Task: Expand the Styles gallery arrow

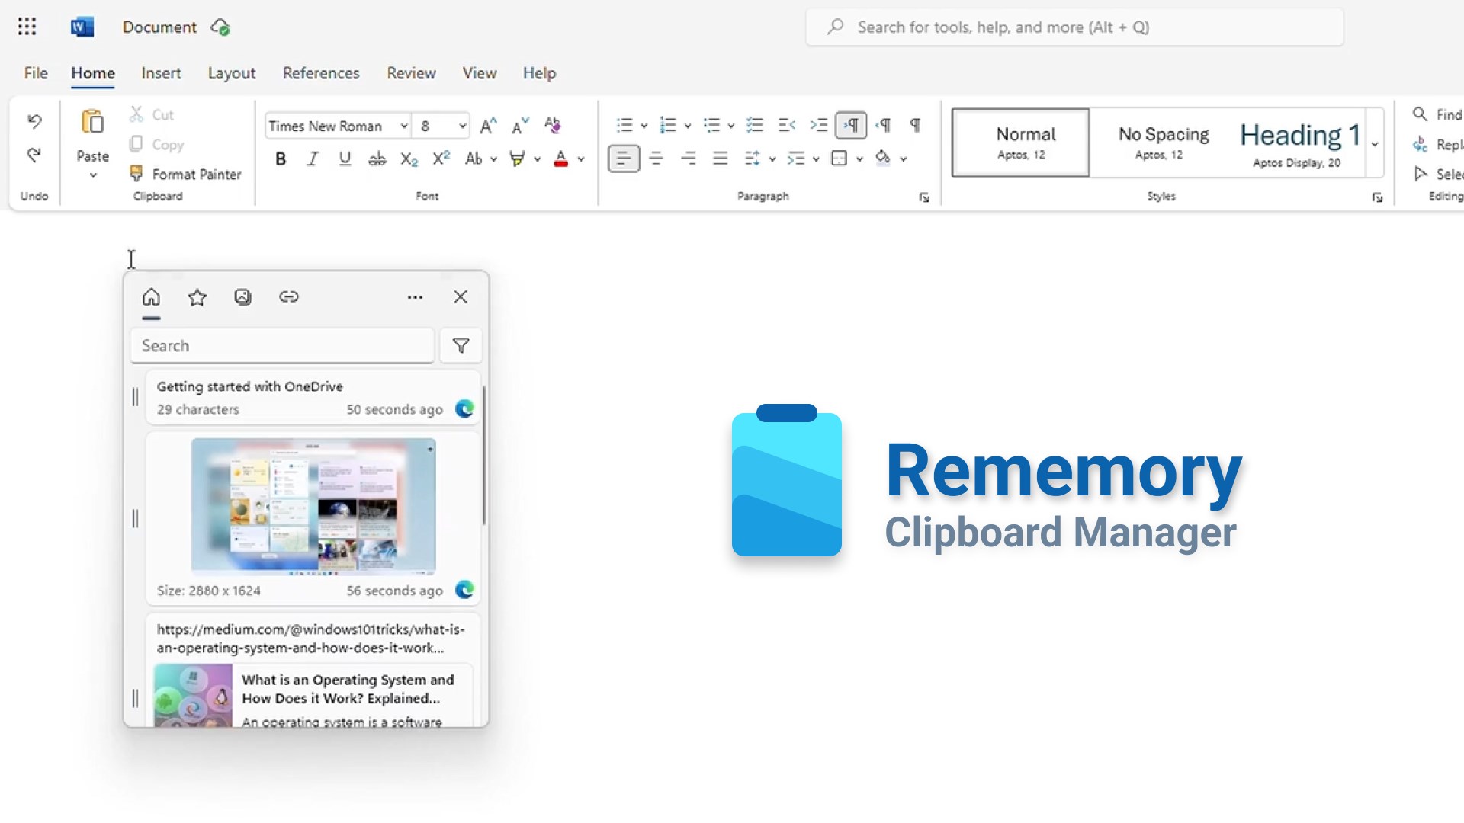Action: tap(1375, 143)
